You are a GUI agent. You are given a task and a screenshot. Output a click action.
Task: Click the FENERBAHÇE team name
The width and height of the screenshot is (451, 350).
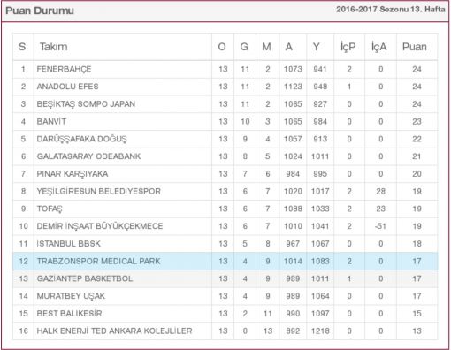point(64,69)
